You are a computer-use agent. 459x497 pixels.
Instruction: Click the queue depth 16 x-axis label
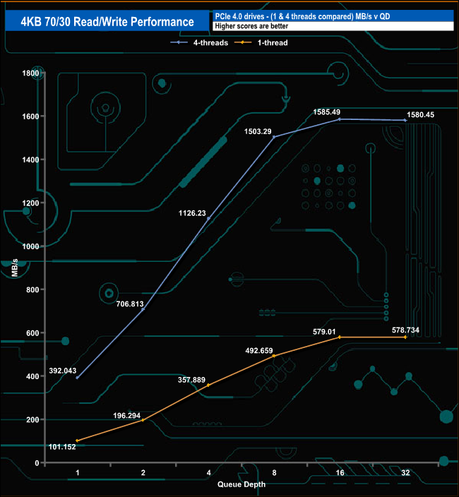point(340,473)
